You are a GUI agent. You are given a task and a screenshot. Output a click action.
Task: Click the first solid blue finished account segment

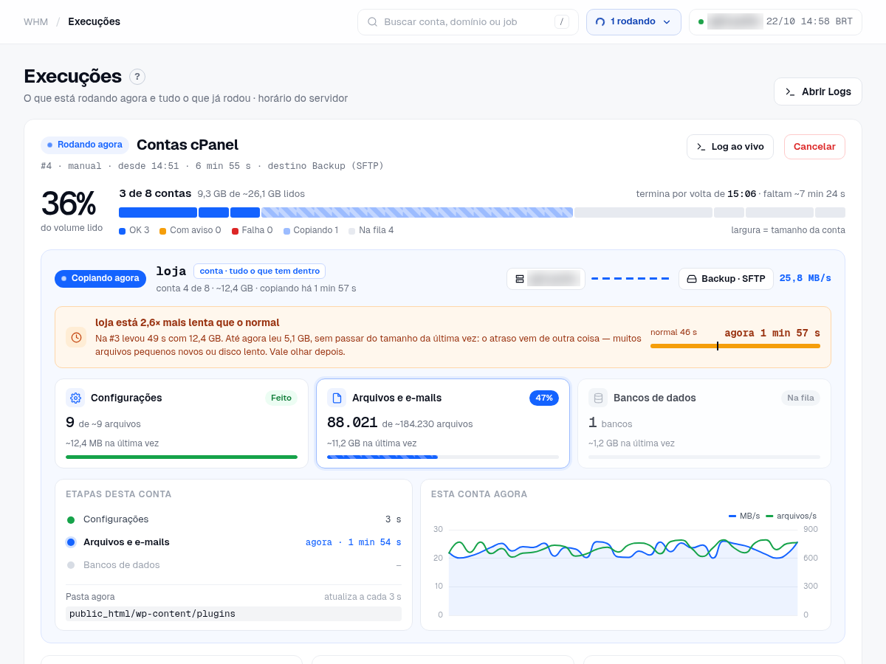tap(158, 212)
